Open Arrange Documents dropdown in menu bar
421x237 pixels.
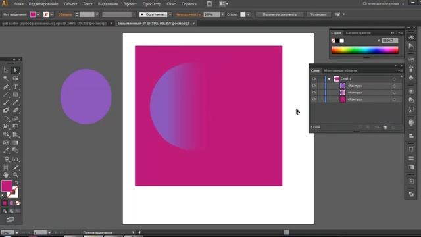point(224,4)
